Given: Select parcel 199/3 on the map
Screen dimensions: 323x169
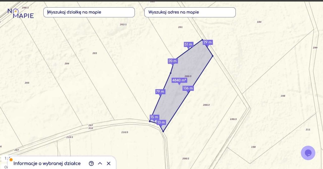Looking at the screenshot, I should [233, 119].
